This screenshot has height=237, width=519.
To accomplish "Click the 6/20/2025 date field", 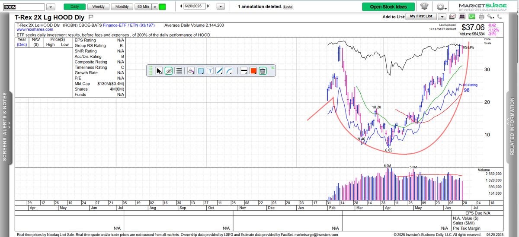I will click(x=194, y=7).
